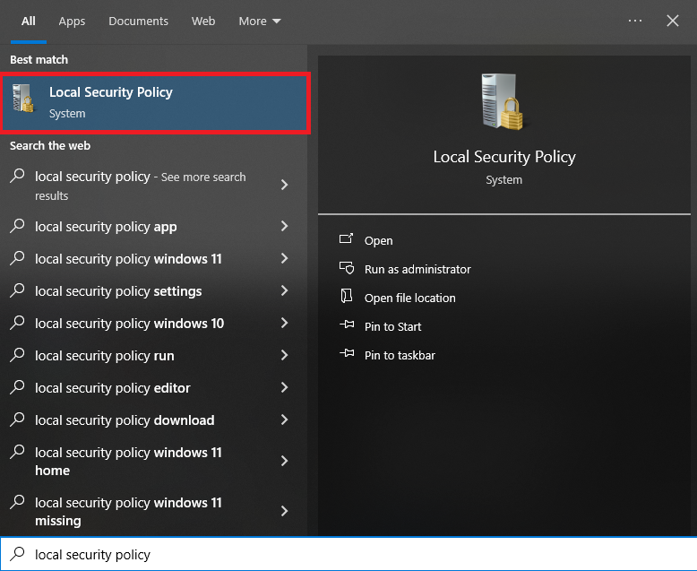
Task: Expand arrow for 'windows 11 missing' suggestion
Action: 285,511
